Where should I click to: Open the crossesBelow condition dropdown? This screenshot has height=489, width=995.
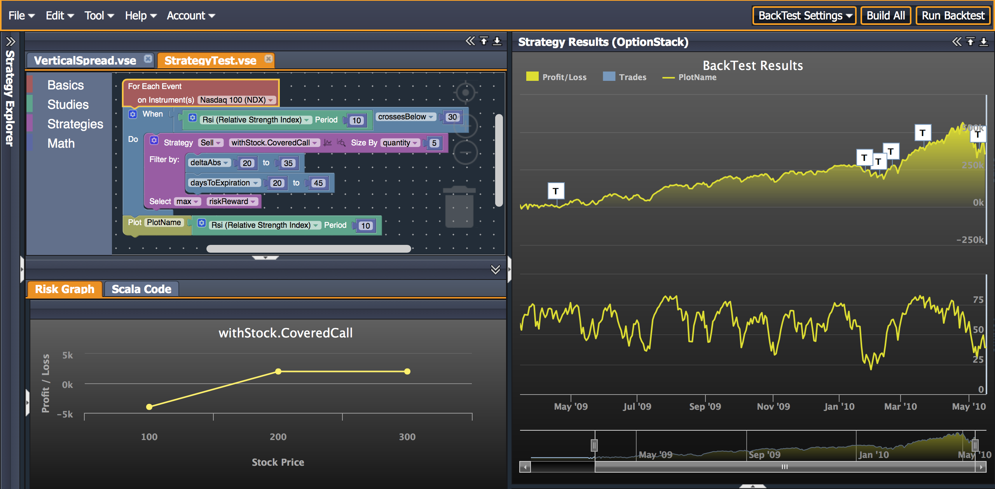[x=405, y=117]
